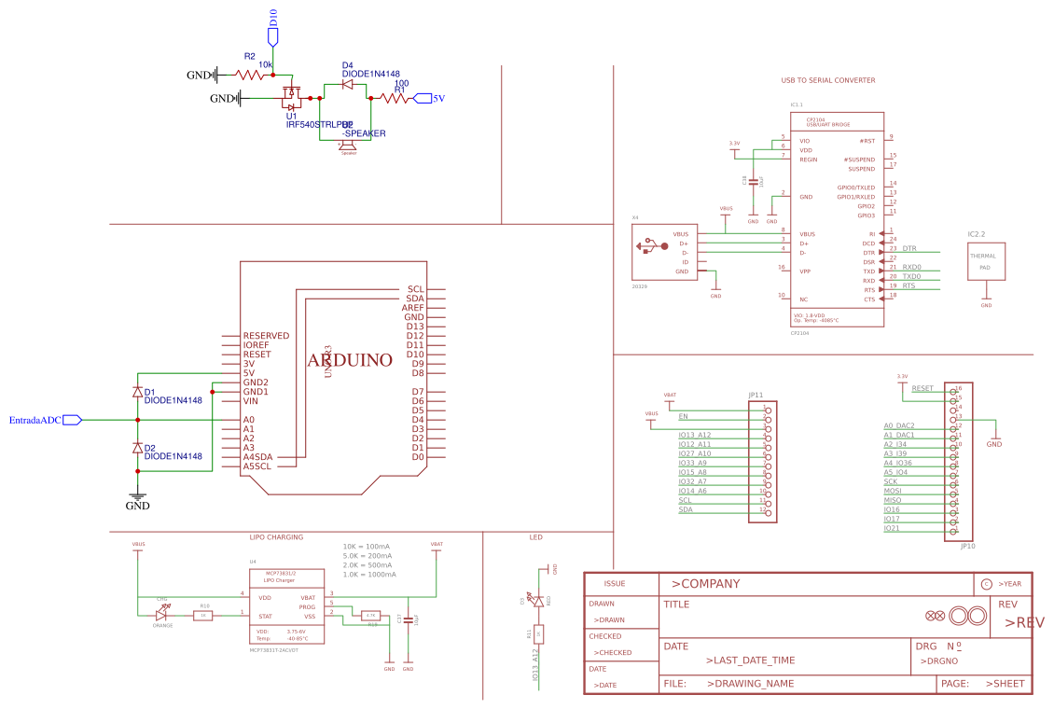
Task: Click the CP2104 USB/UART bridge block
Action: [x=835, y=215]
